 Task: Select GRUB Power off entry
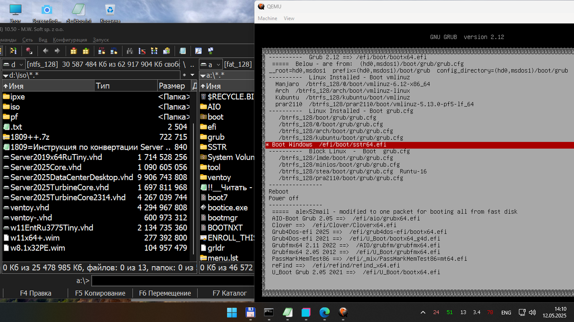pyautogui.click(x=283, y=198)
